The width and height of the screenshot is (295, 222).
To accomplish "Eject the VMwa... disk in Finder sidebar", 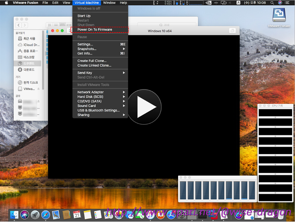I will [39, 89].
